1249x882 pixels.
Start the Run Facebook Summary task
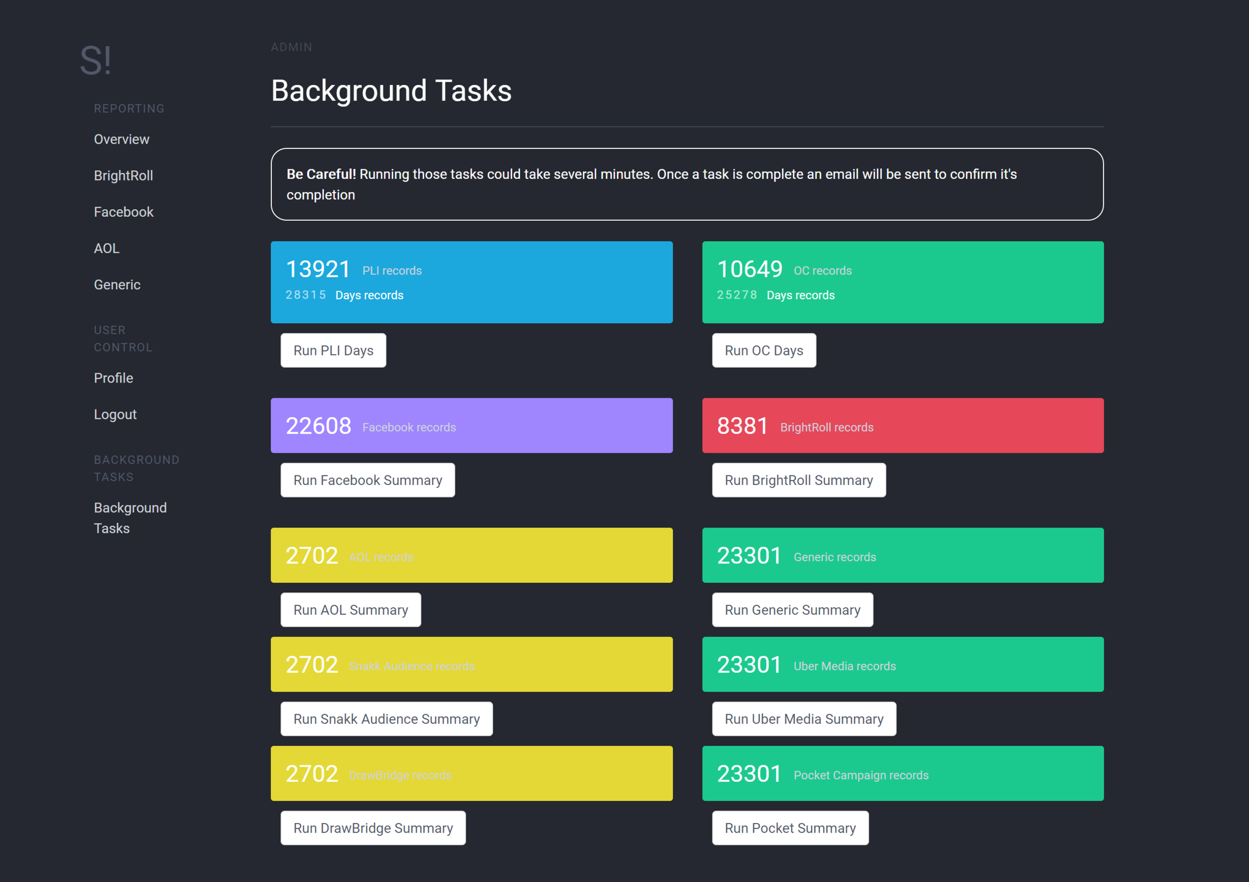coord(367,480)
